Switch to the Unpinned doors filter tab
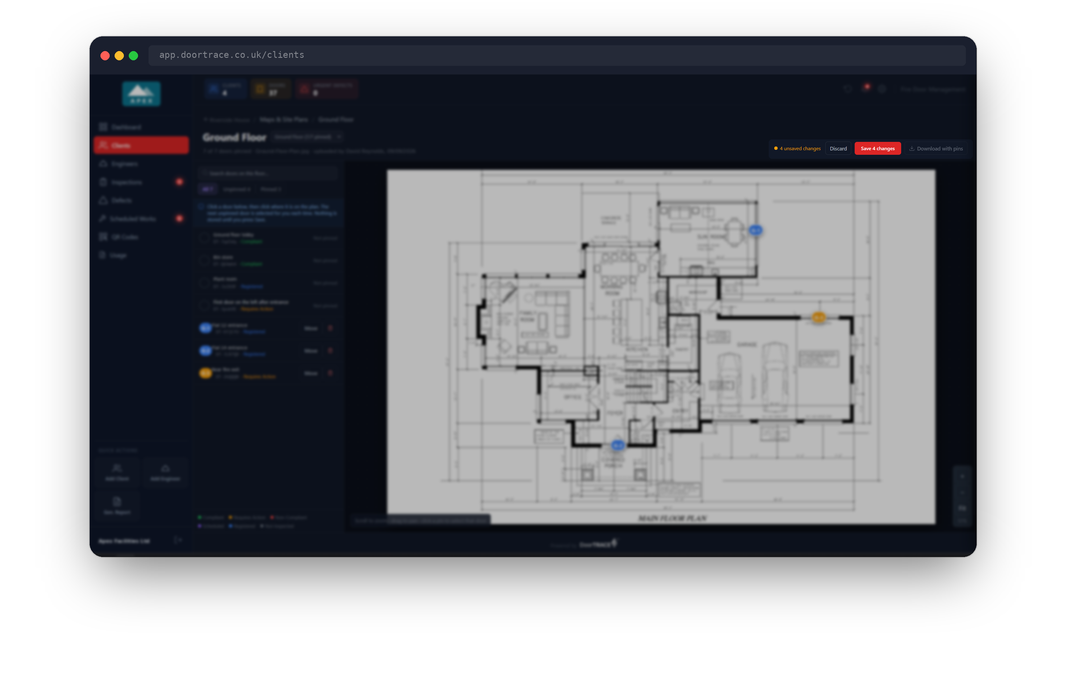 coord(236,190)
